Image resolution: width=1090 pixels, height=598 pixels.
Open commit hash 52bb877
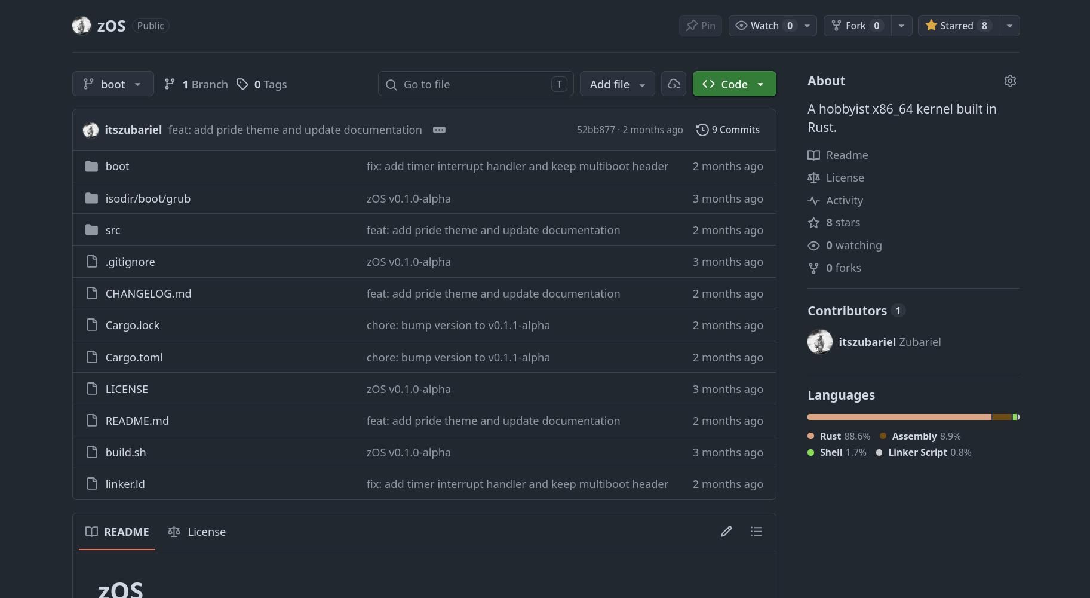595,130
